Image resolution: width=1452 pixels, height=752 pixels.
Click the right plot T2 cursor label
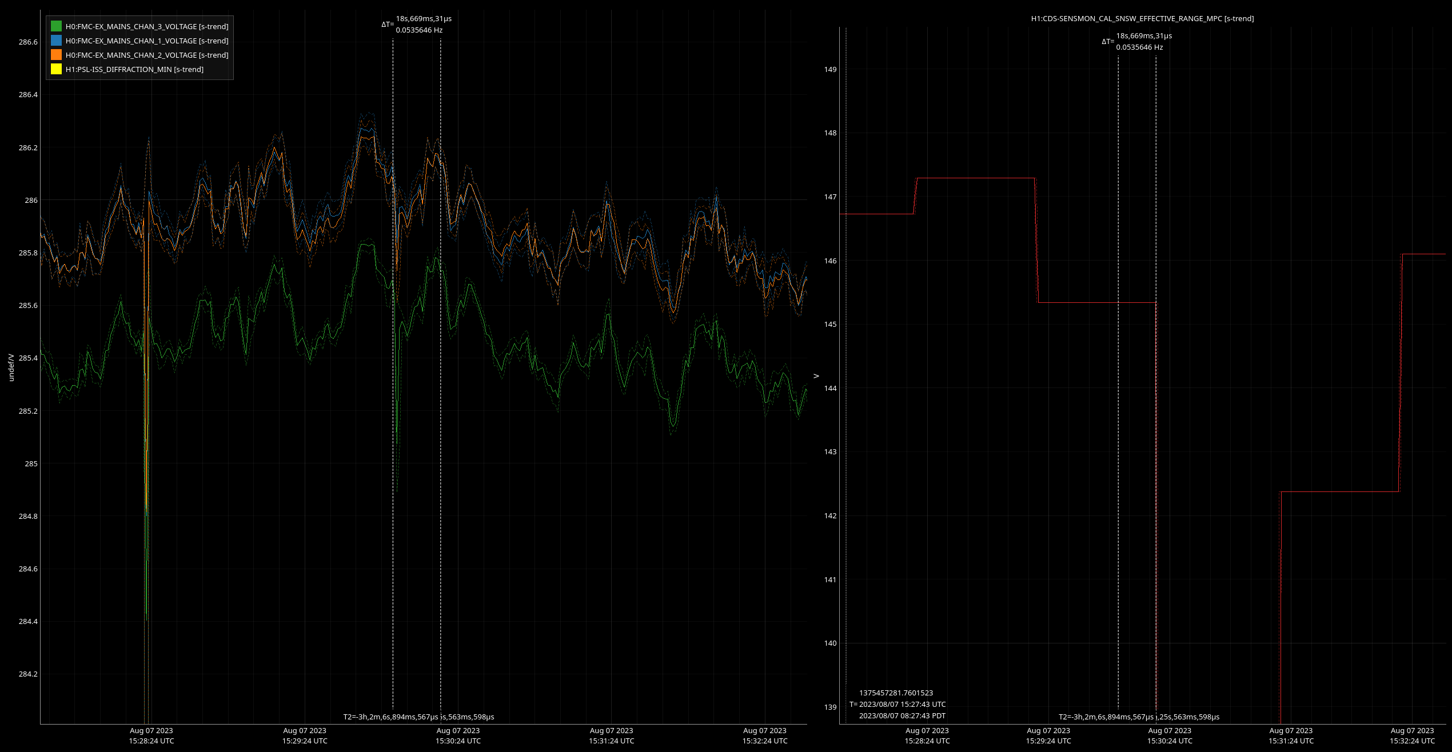[1106, 717]
